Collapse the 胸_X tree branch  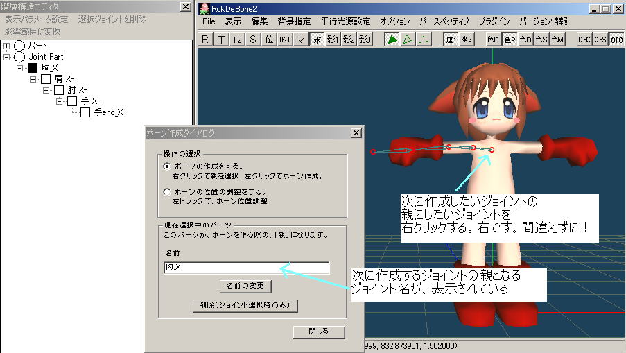pos(20,68)
